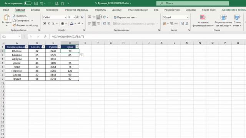Switch to the Рецензирование tab
This screenshot has width=246, height=138.
138,10
